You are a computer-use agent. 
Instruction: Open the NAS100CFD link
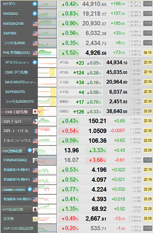[x=20, y=82]
